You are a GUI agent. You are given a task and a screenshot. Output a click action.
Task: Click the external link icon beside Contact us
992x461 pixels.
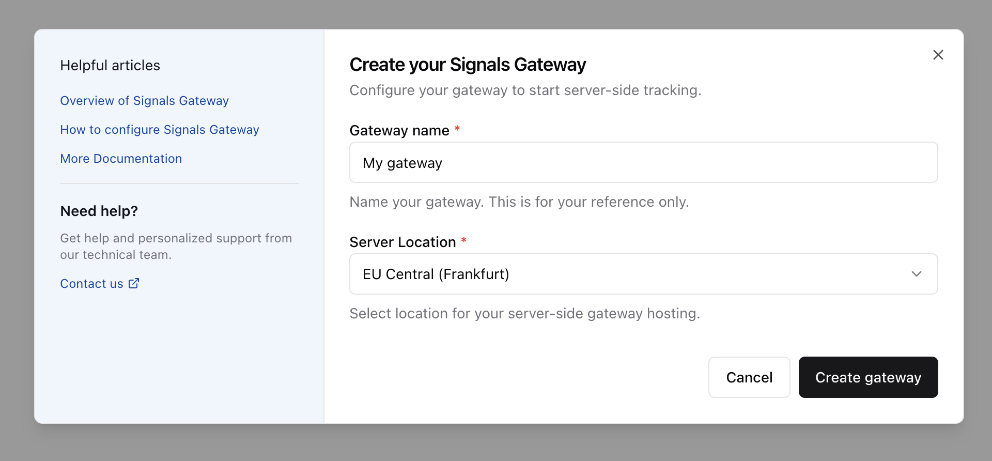[x=134, y=283]
